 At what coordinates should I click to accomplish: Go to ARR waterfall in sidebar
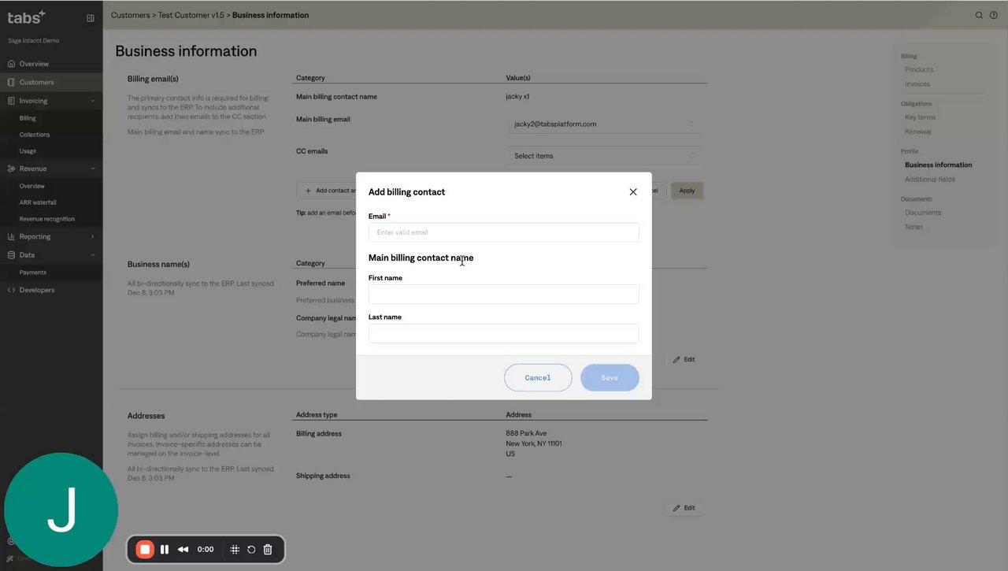[38, 202]
